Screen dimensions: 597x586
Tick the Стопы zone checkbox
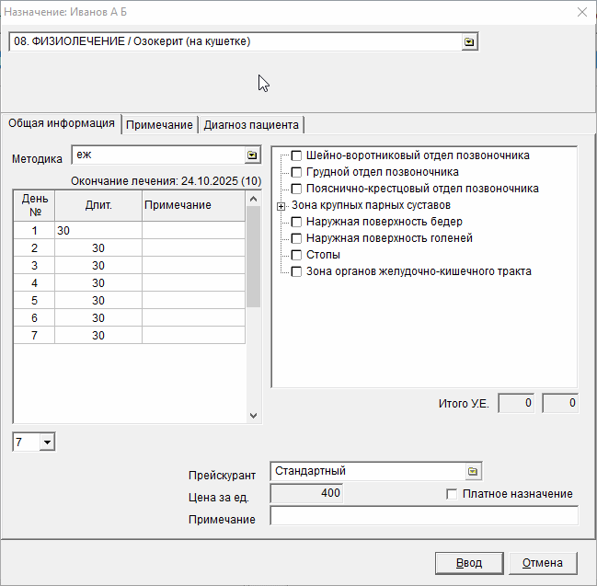(296, 255)
